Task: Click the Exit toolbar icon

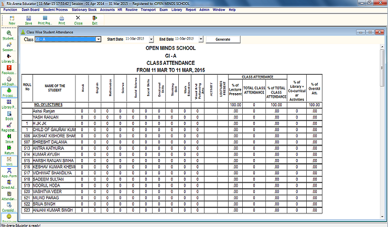Action: tap(95, 20)
